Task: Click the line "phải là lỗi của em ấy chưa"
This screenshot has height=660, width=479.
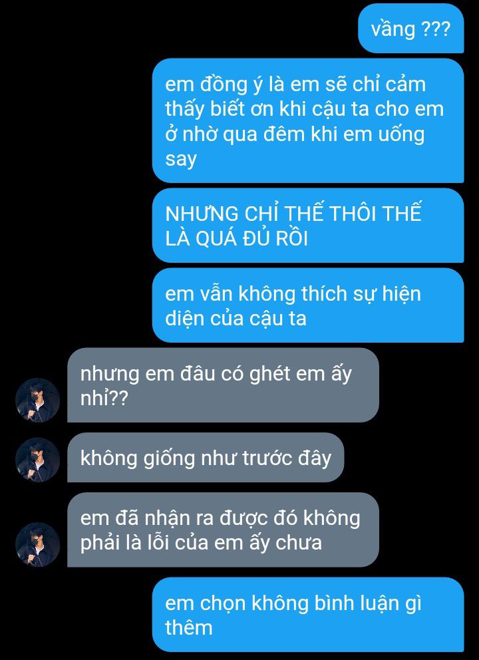Action: 201,543
